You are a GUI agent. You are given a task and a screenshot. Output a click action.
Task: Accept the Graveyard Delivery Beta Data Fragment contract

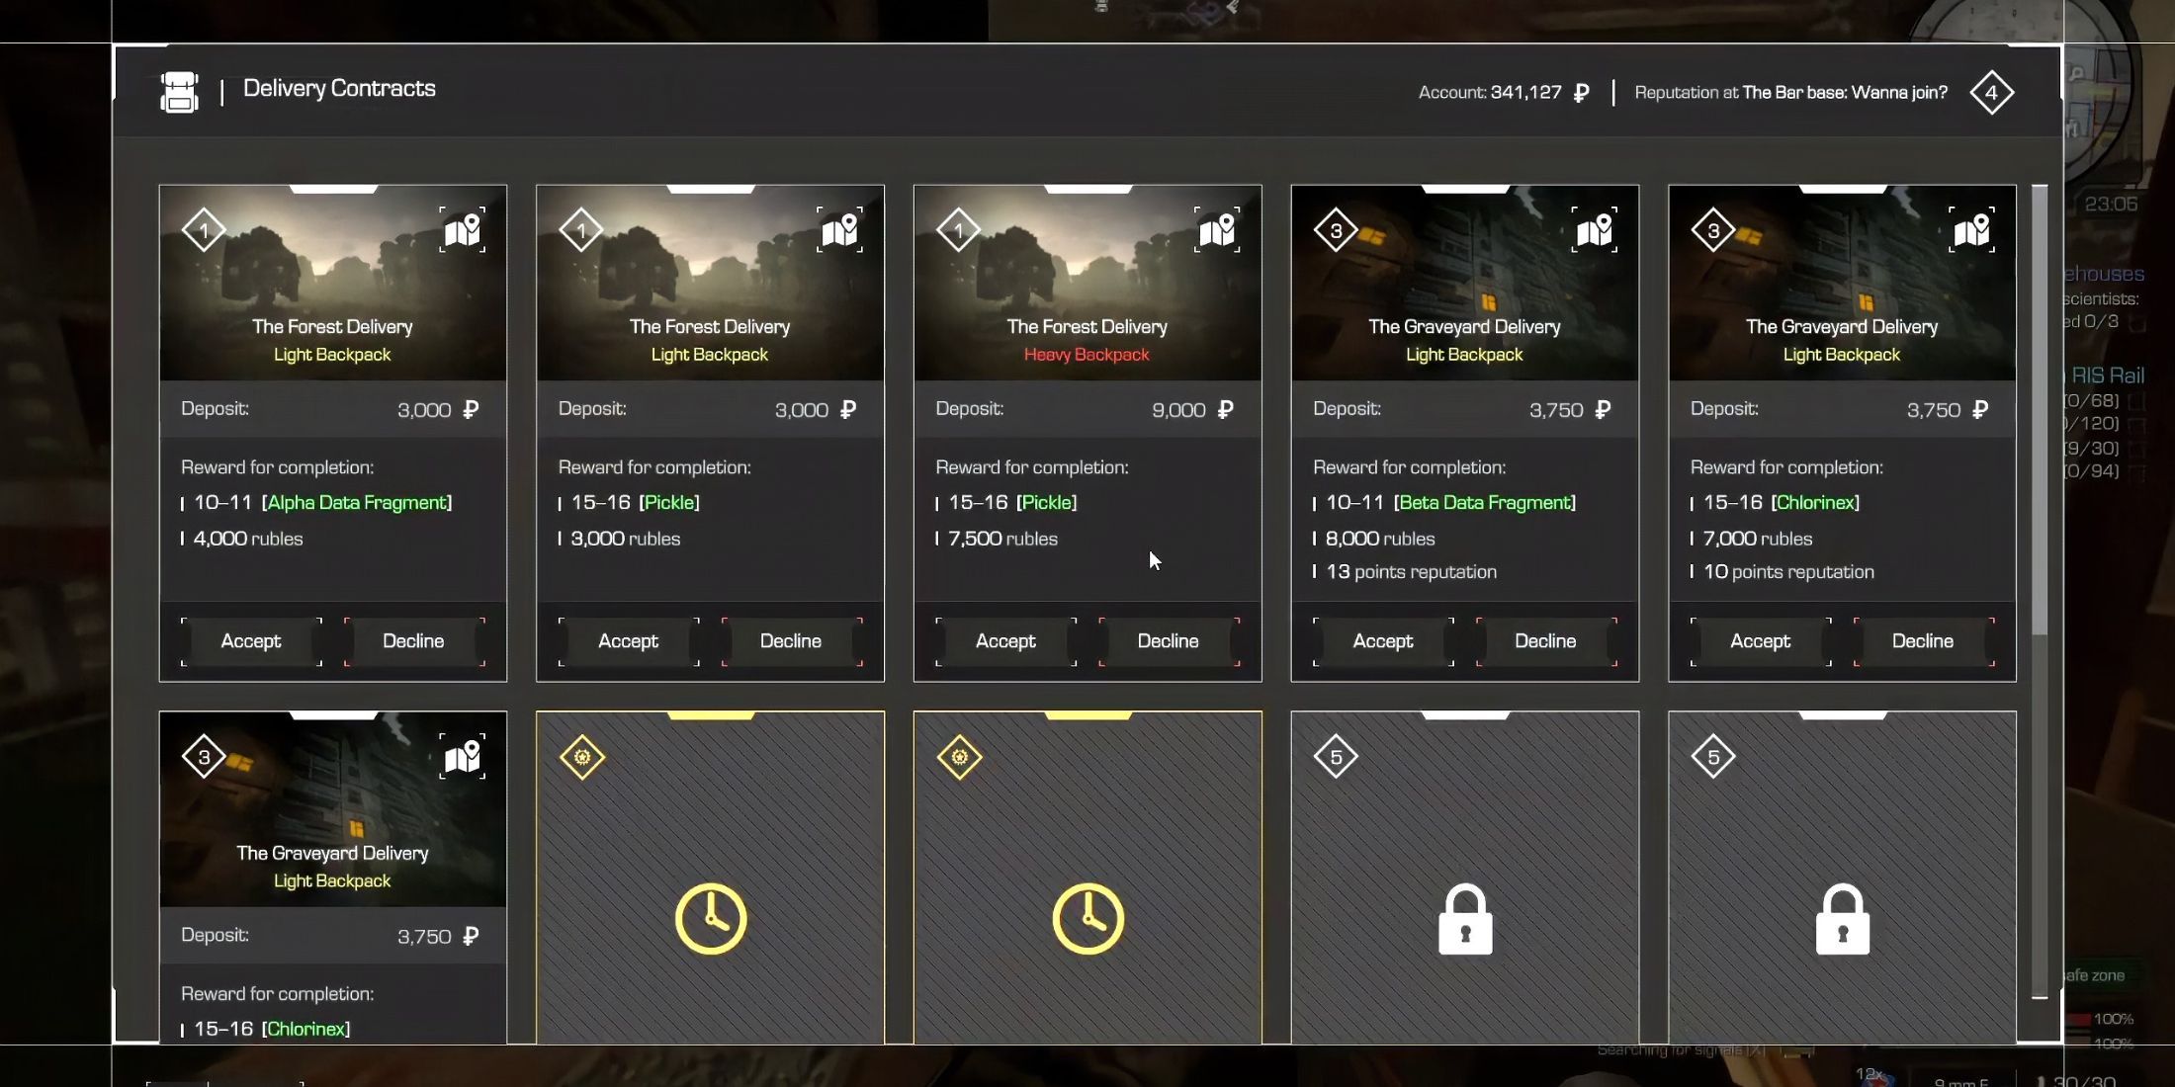[1381, 639]
